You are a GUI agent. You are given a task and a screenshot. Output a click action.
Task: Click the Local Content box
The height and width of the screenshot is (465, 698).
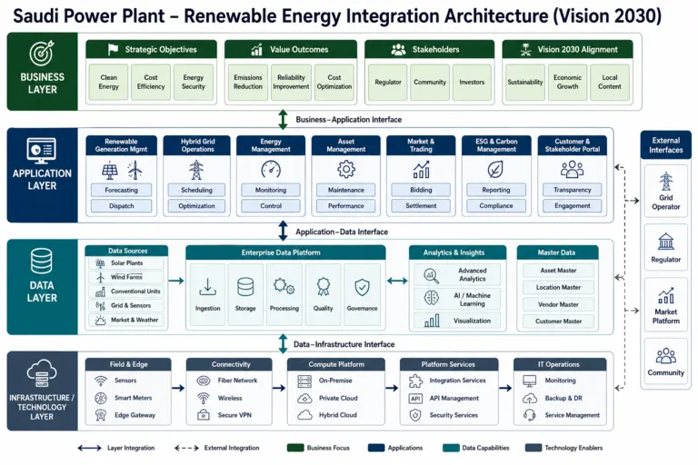point(610,82)
